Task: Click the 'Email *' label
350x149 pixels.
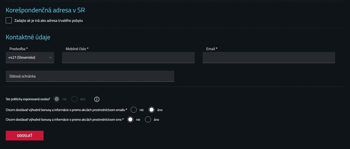Action: tap(212, 49)
